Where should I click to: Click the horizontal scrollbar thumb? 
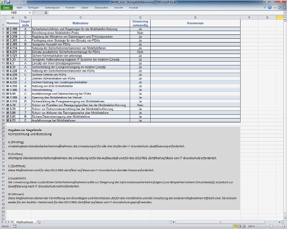[x=220, y=222]
